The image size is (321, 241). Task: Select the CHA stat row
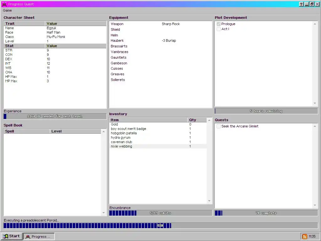55,72
